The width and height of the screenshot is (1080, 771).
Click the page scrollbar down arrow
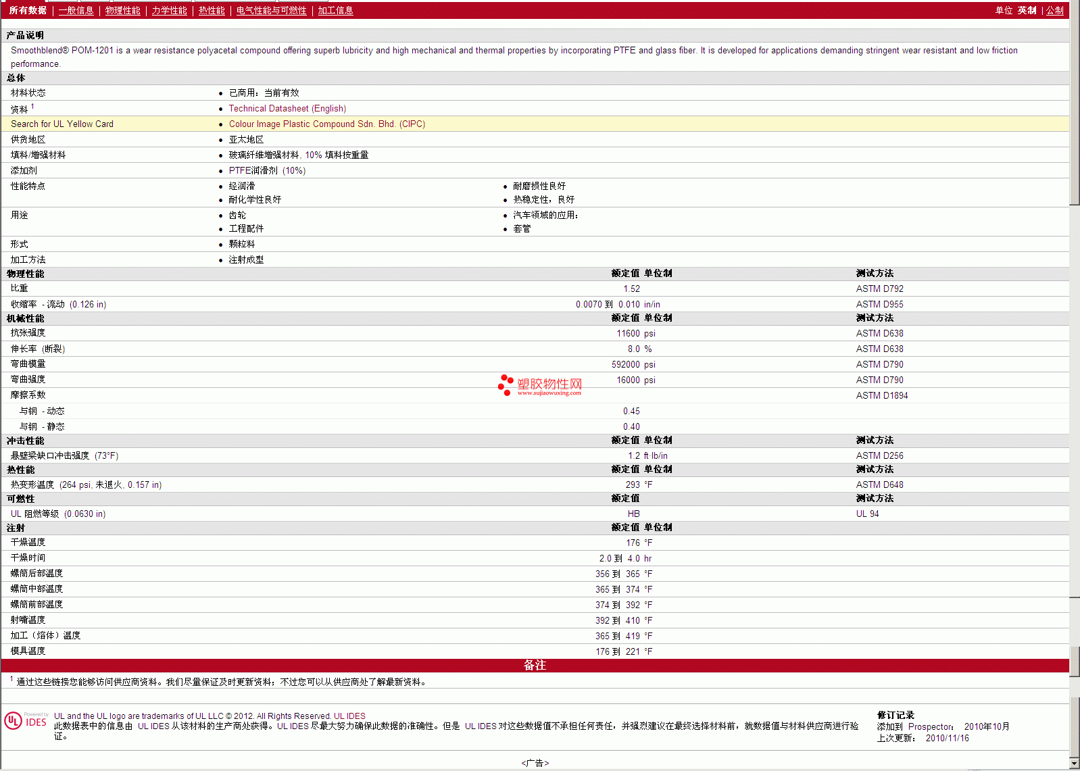[x=1075, y=764]
